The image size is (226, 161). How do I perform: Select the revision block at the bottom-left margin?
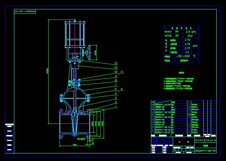coord(9,137)
